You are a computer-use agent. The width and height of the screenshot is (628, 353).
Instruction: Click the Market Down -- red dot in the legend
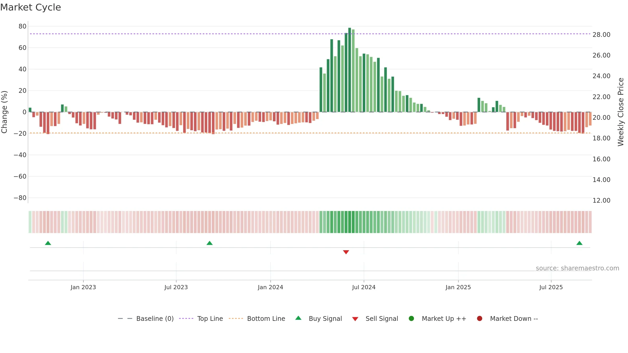480,318
